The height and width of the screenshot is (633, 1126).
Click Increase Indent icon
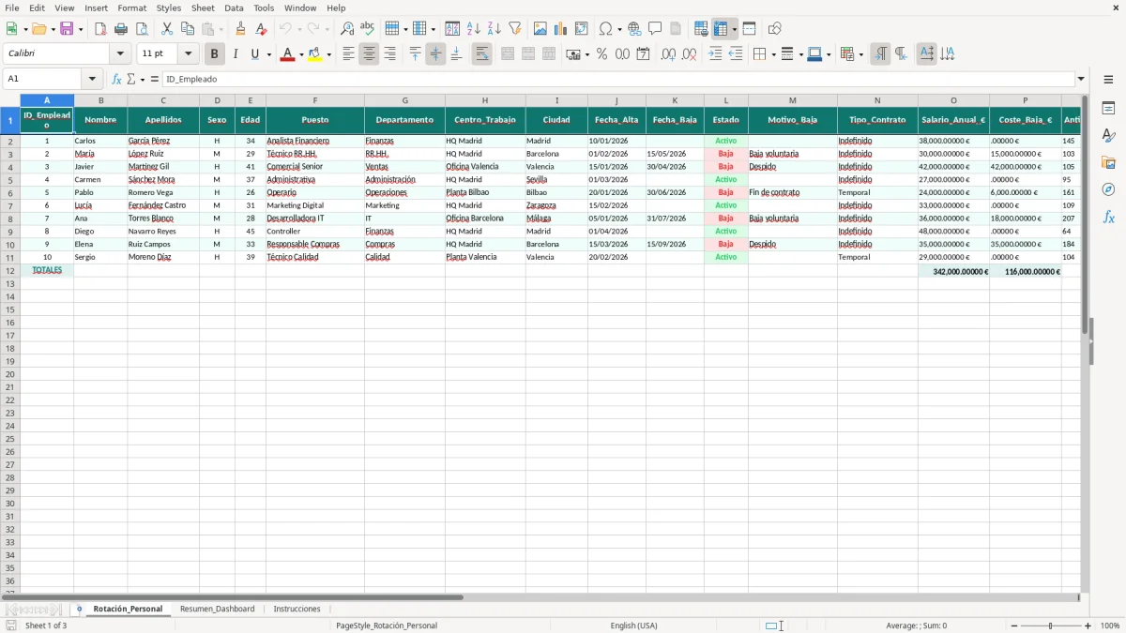click(x=715, y=54)
